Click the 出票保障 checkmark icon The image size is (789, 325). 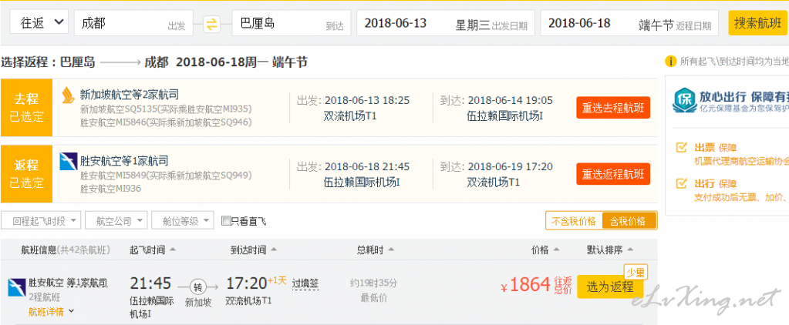(681, 148)
